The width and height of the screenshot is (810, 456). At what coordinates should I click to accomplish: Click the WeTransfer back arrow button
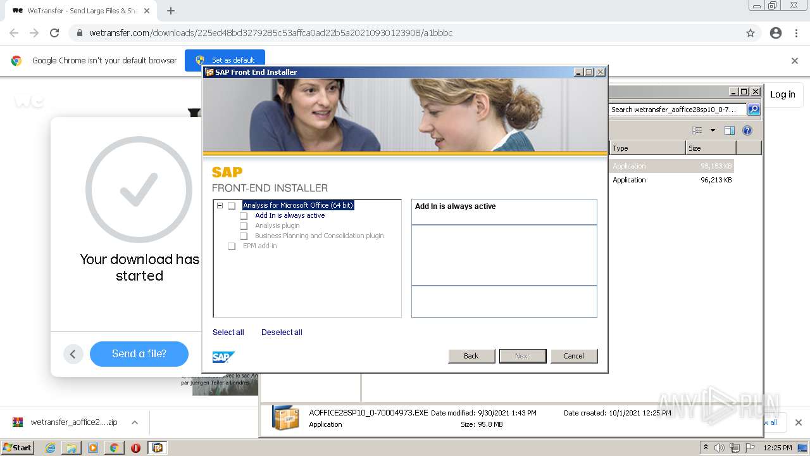pyautogui.click(x=73, y=354)
